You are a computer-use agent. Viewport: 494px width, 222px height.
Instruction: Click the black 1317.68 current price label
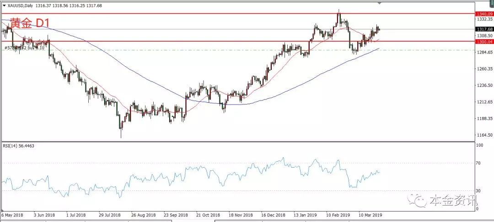tap(484, 29)
